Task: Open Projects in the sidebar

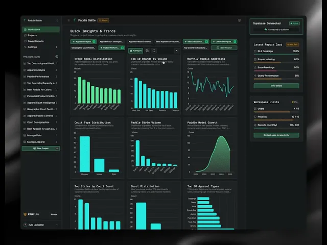Action: coord(41,35)
